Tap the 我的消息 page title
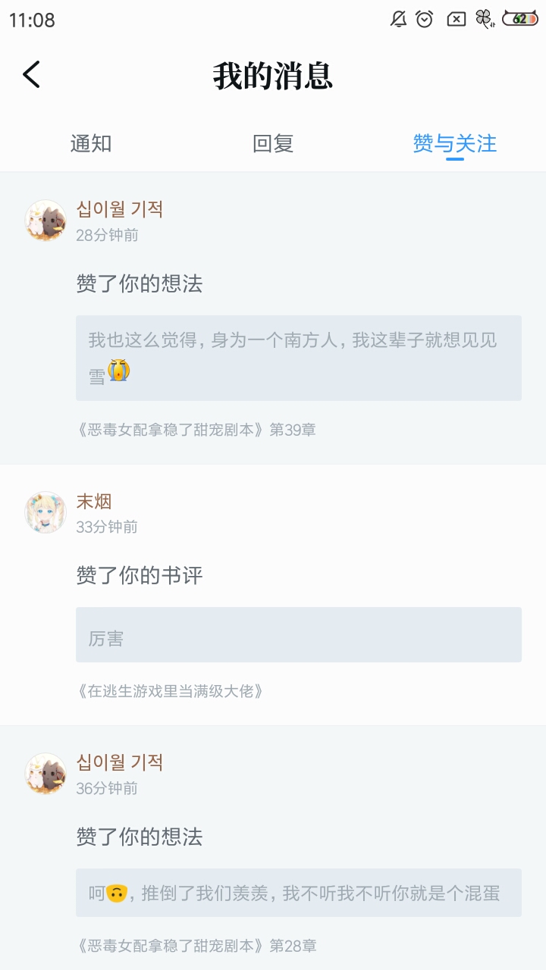This screenshot has height=970, width=546. click(x=273, y=76)
